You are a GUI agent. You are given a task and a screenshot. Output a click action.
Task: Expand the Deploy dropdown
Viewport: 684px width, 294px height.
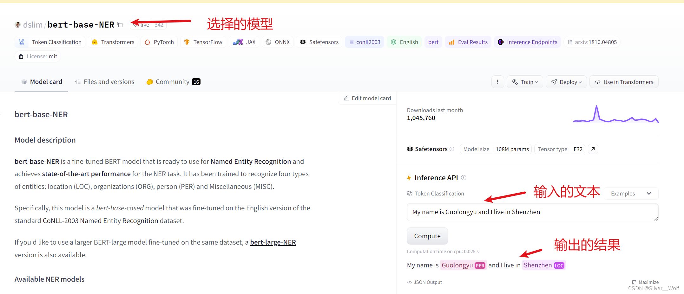[566, 82]
